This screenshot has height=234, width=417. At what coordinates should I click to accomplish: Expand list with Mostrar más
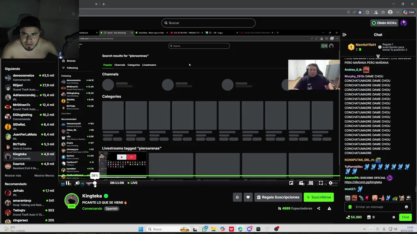(x=13, y=175)
